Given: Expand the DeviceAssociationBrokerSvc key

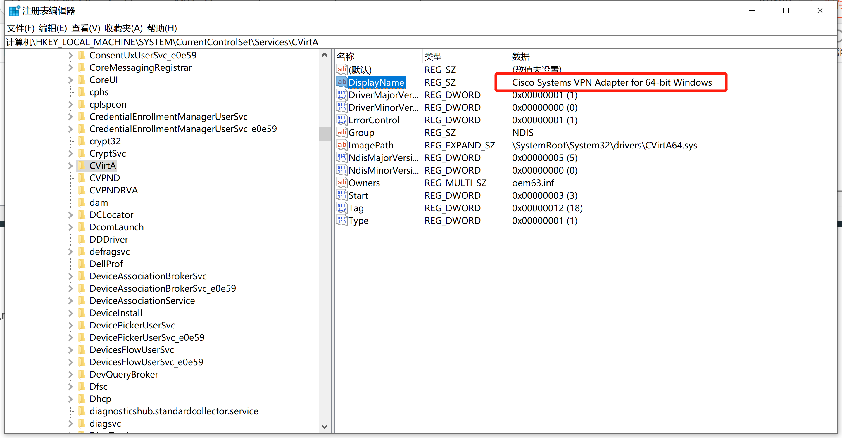Looking at the screenshot, I should (70, 276).
